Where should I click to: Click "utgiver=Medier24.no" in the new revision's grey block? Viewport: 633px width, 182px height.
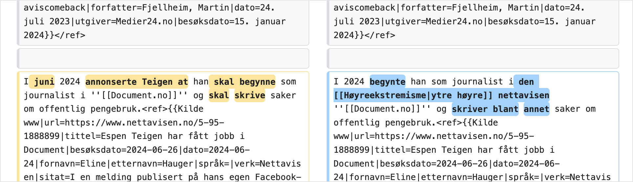(x=434, y=22)
